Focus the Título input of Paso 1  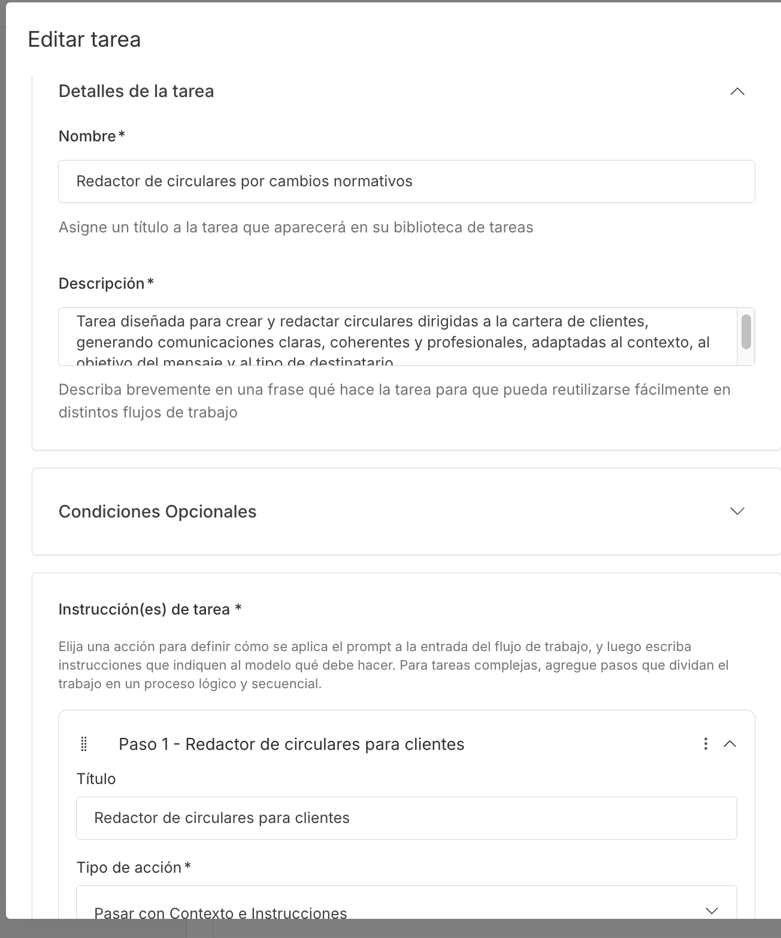[x=406, y=818]
